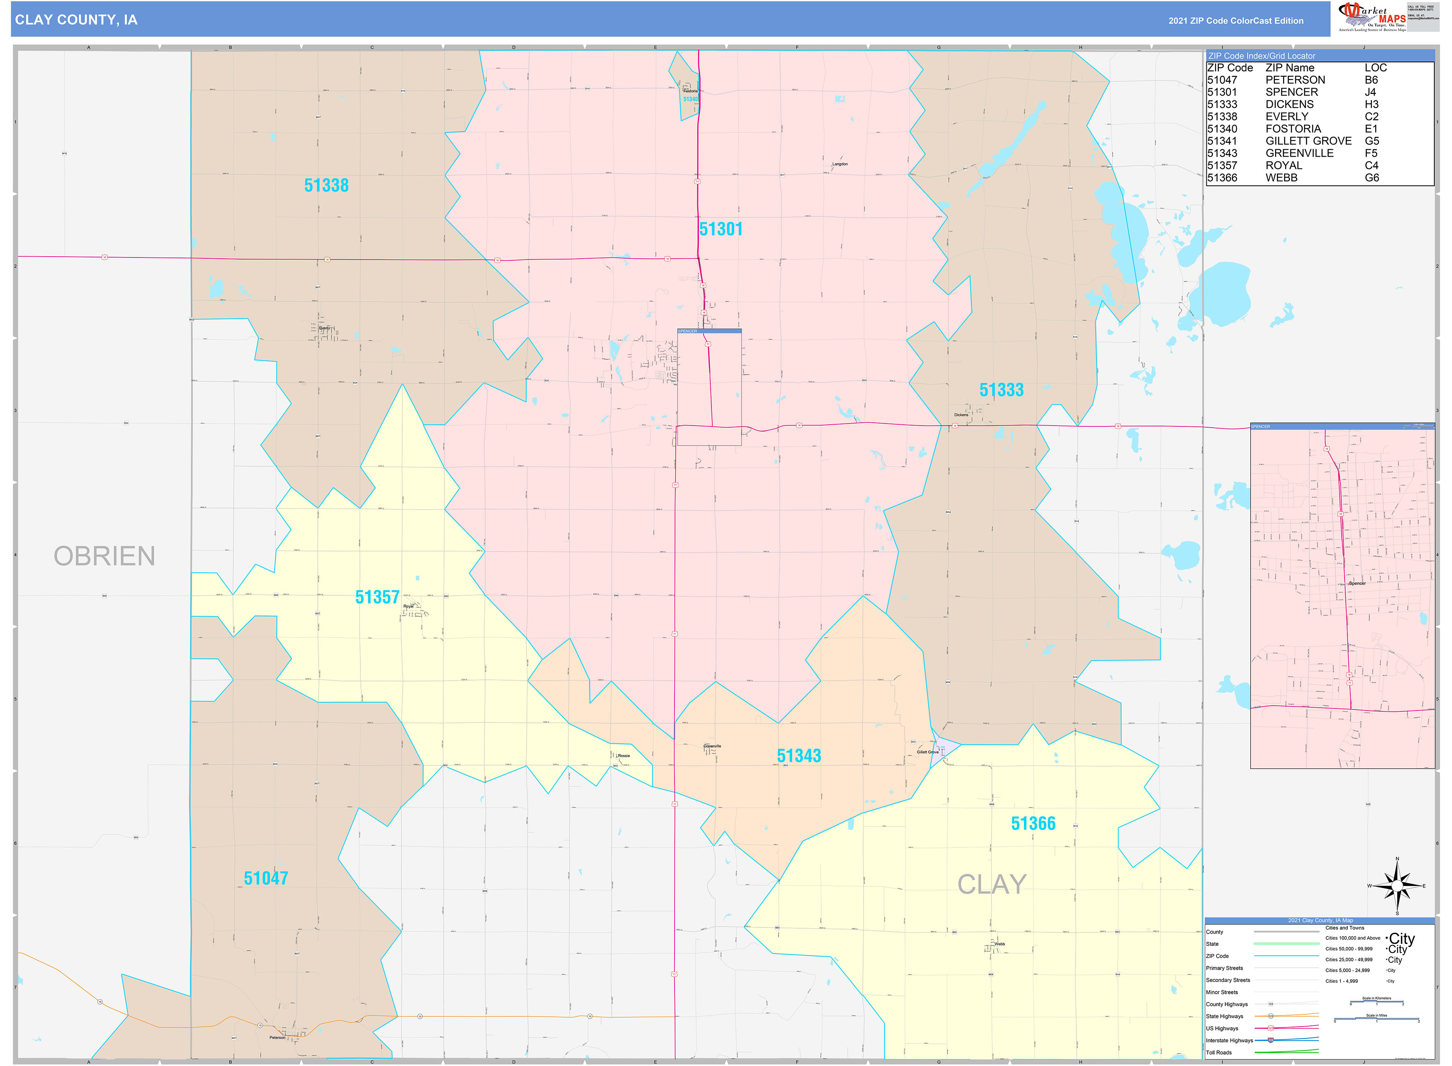The image size is (1452, 1066).
Task: Click the 51338 ZIP label on map
Action: coord(326,186)
